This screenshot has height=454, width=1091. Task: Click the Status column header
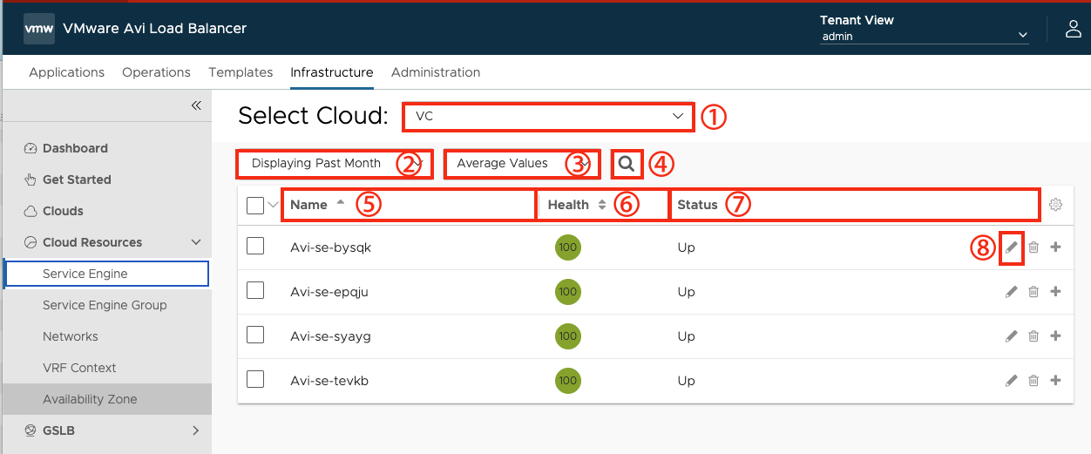pyautogui.click(x=697, y=205)
